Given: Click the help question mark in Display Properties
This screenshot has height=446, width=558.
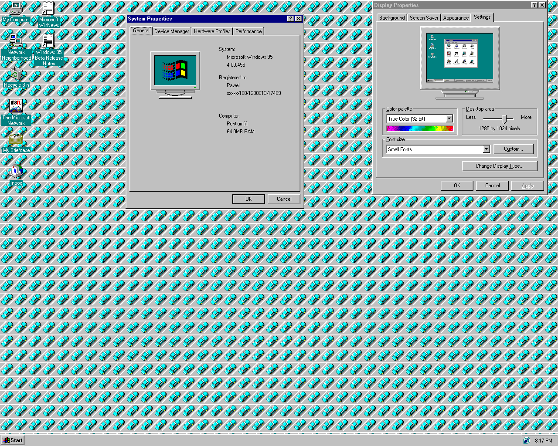Looking at the screenshot, I should point(534,5).
